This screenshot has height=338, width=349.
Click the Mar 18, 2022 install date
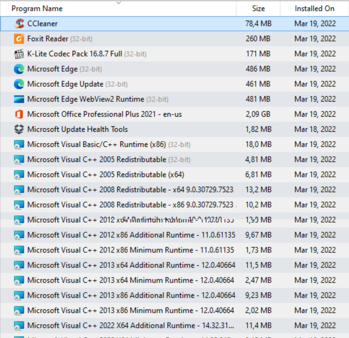(315, 130)
